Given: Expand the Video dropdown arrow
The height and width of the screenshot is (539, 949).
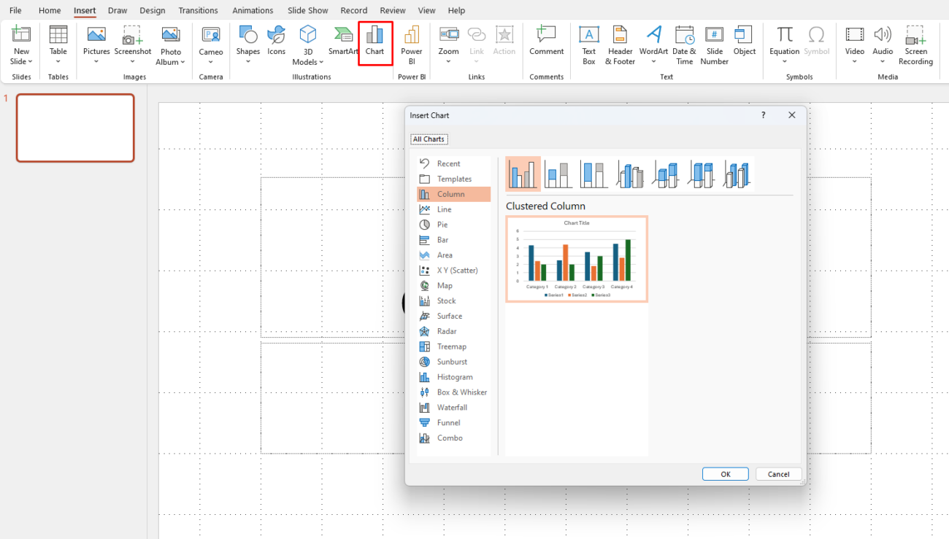Looking at the screenshot, I should (x=855, y=62).
